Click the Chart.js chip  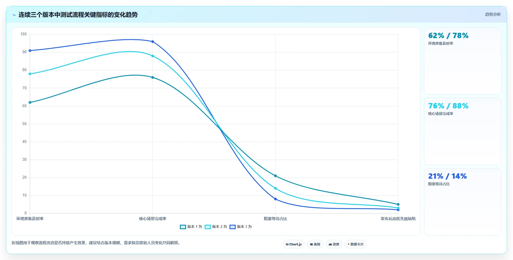(x=294, y=244)
